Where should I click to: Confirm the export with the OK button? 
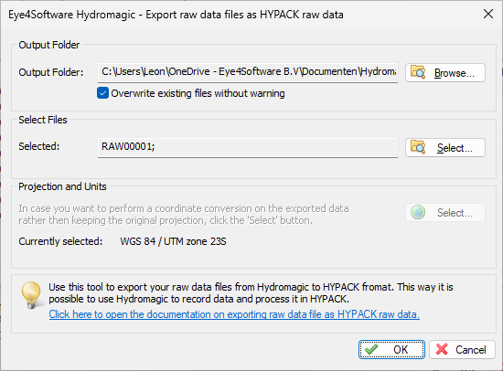391,349
